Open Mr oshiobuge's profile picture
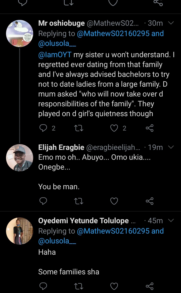Screen dimensions: 181x293 click(20, 34)
